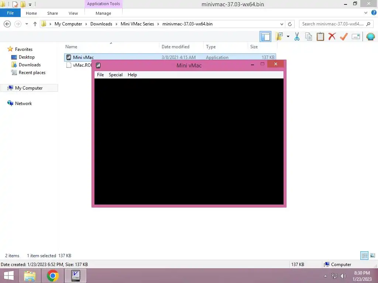Screen dimensions: 378x283
Task: Click Mini VMac Series breadcrumb
Action: (x=137, y=24)
